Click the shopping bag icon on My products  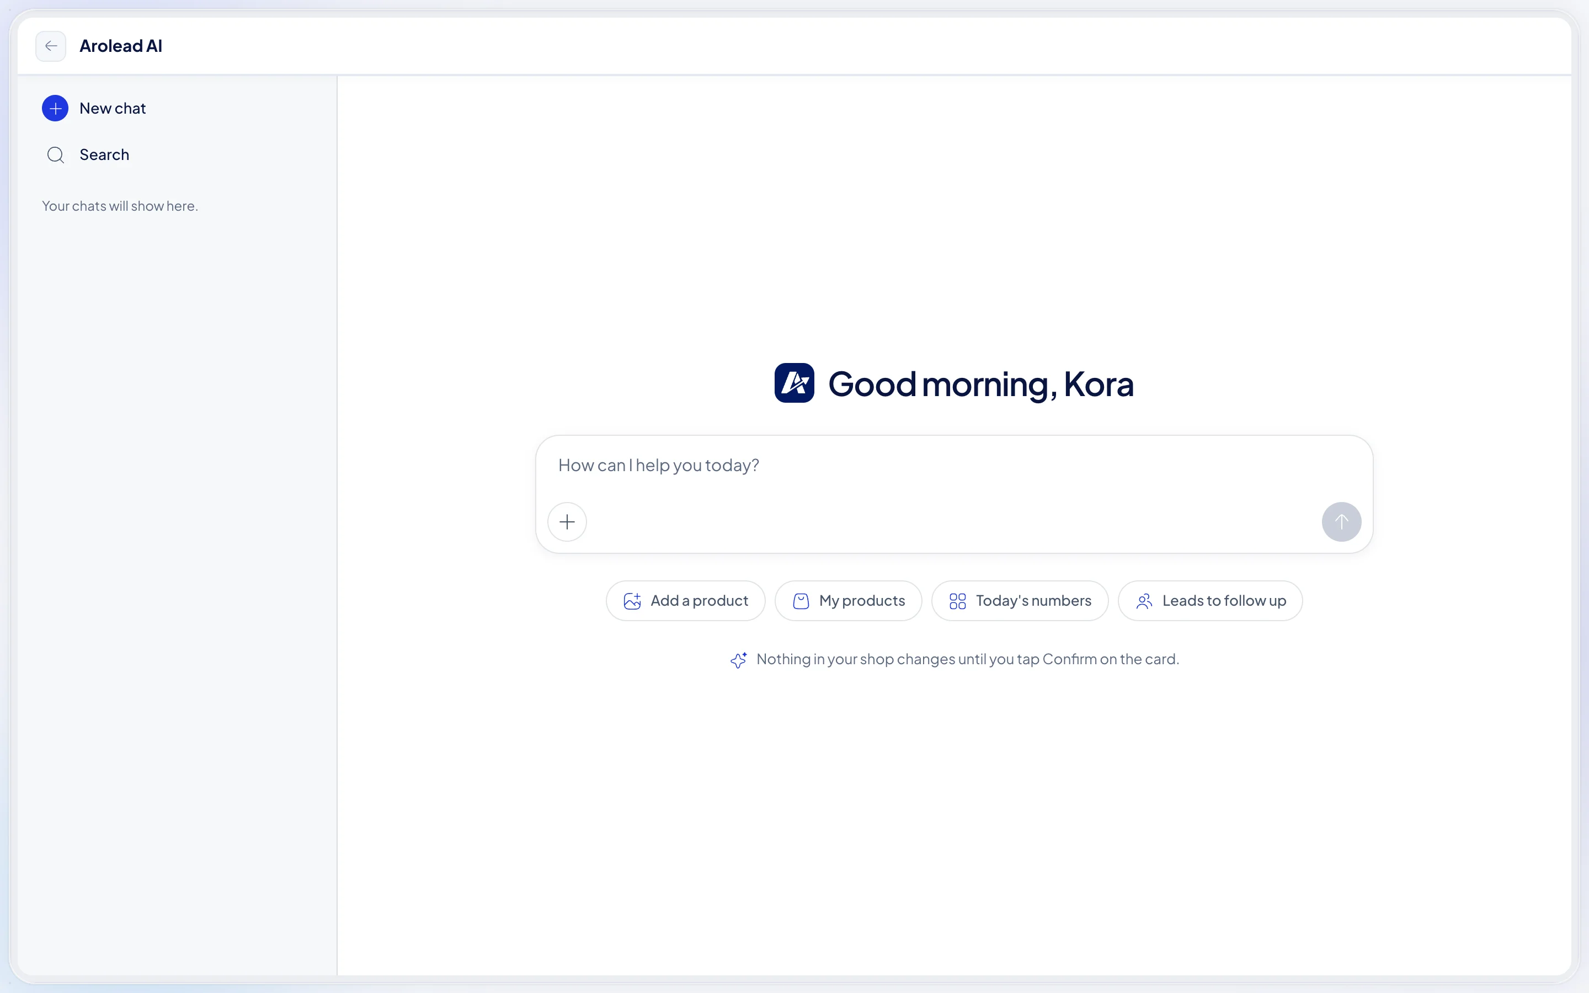[801, 601]
